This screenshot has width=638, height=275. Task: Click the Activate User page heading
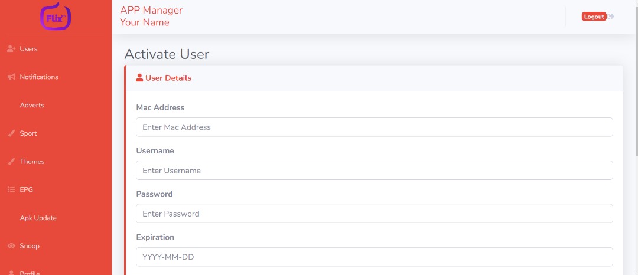[167, 54]
